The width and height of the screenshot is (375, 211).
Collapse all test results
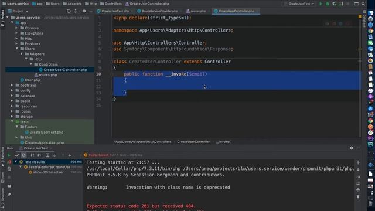pos(54,155)
